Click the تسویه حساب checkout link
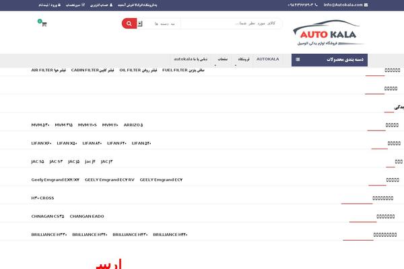 click(x=73, y=5)
